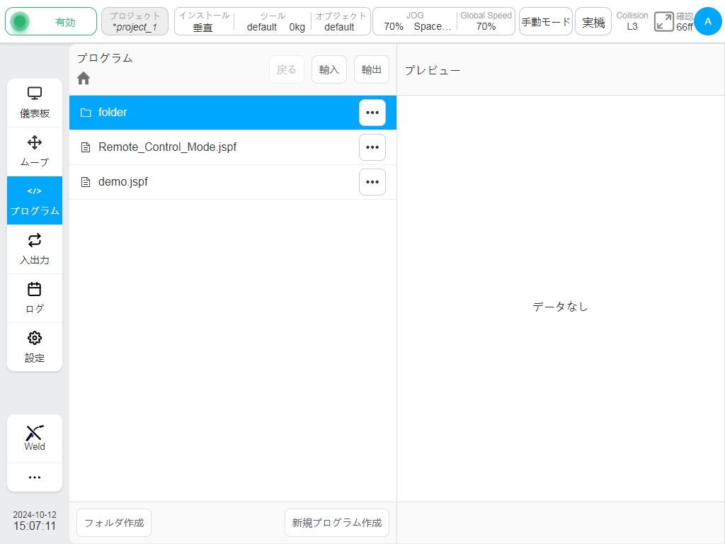Toggle the 有効 robot enable status

51,21
